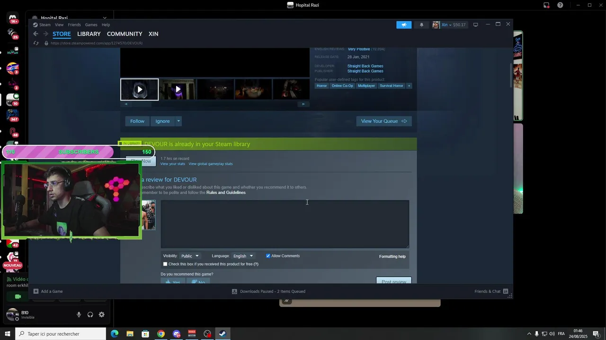Click the Ignore button
The height and width of the screenshot is (340, 606).
point(162,121)
